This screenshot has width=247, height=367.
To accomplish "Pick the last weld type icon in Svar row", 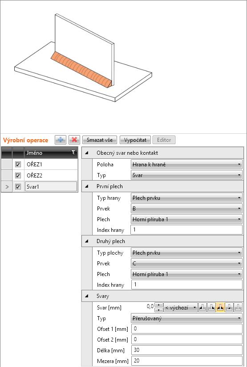I will 238,307.
